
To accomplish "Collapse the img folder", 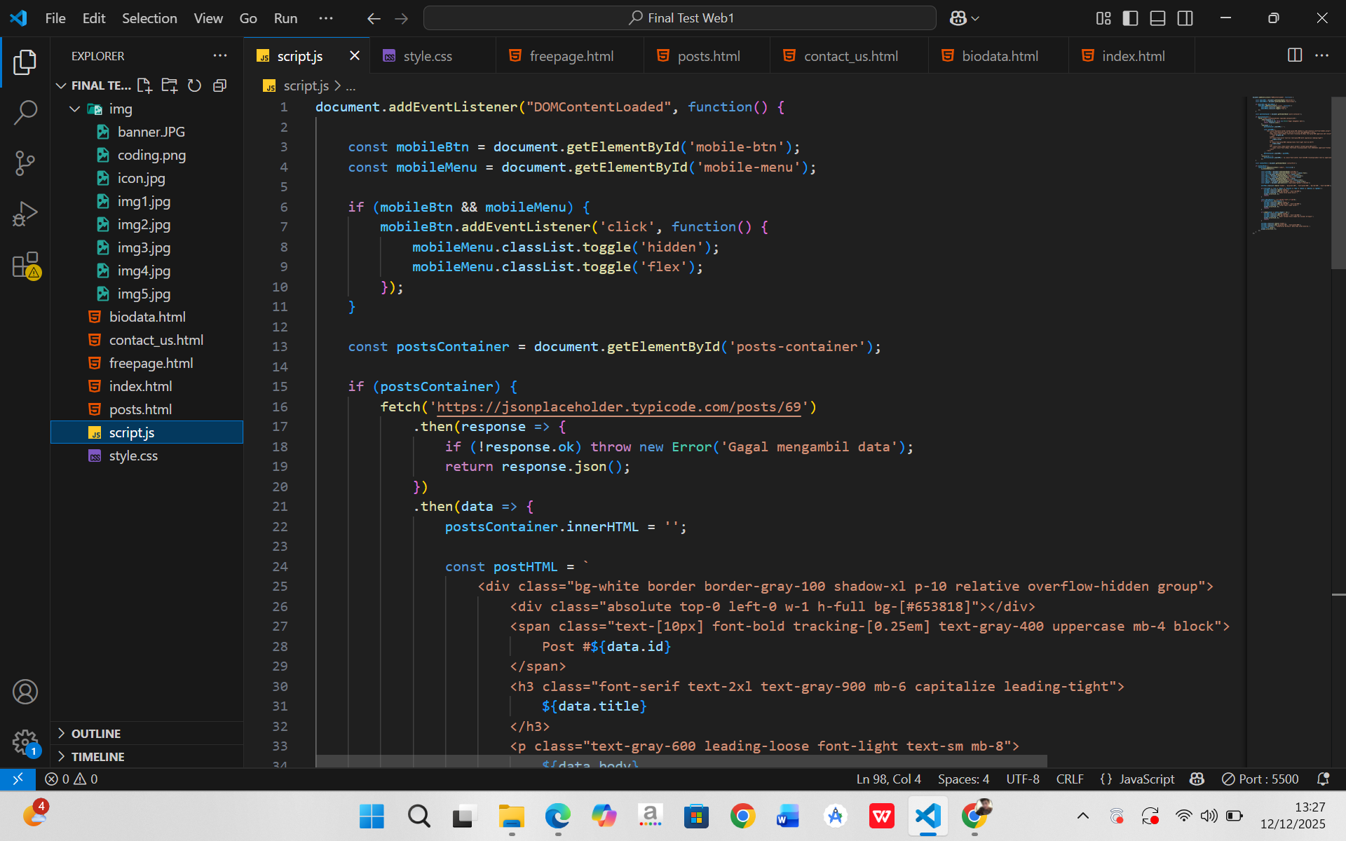I will click(75, 109).
